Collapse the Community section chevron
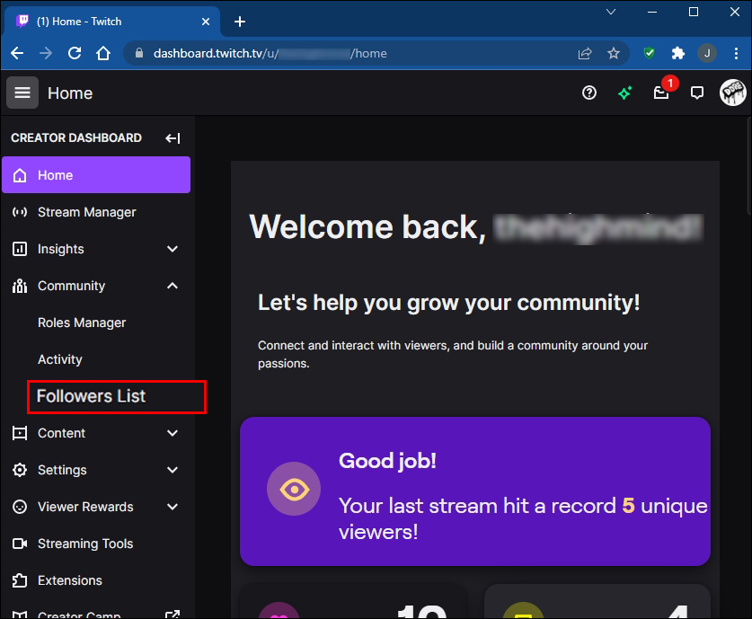752x619 pixels. pos(173,286)
